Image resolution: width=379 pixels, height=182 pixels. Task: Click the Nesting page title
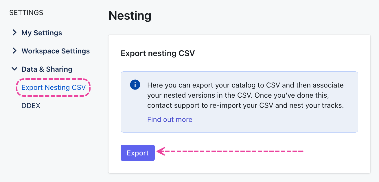click(x=130, y=16)
